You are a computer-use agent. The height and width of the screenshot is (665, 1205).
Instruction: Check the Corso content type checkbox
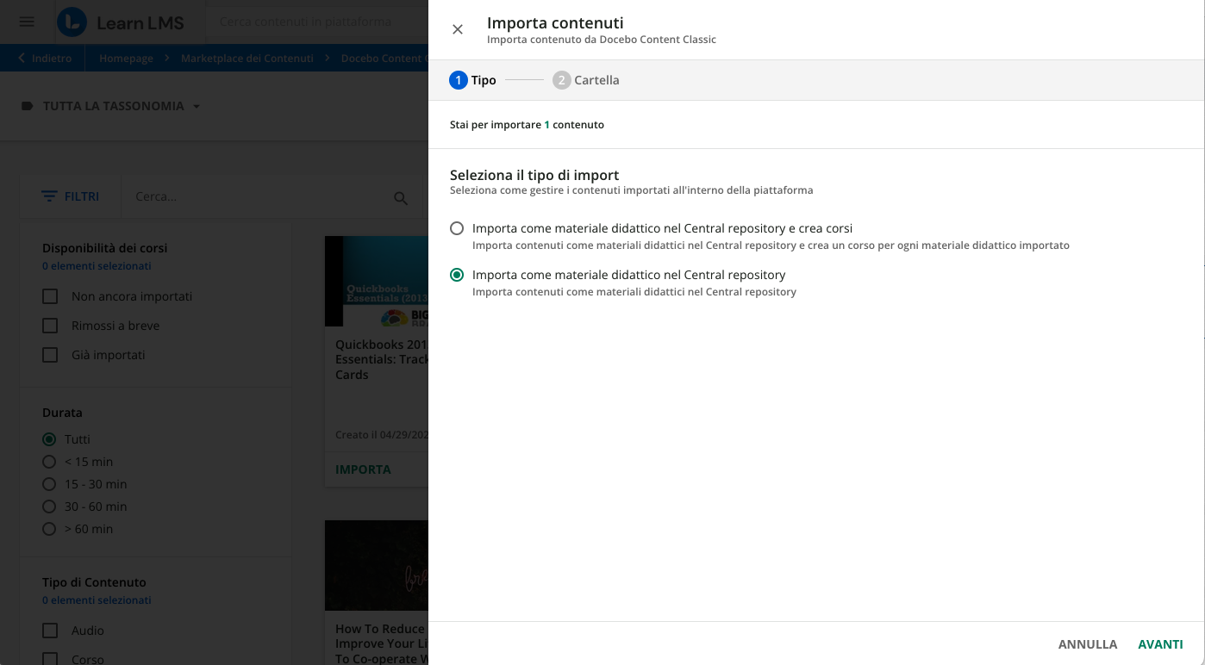(50, 659)
